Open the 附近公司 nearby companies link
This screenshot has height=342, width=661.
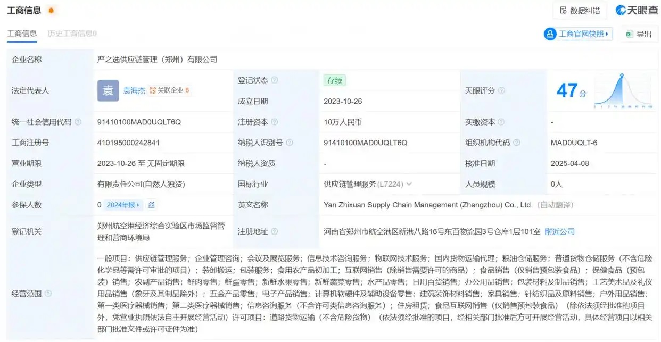[x=559, y=231]
